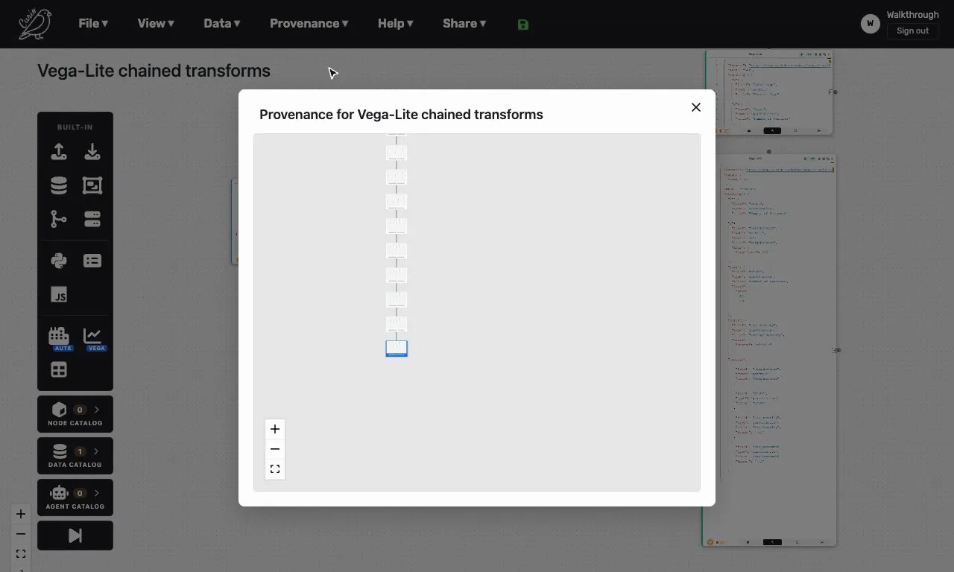The width and height of the screenshot is (954, 572).
Task: Click the 'Provenance for Vega-Lite chained transforms' heading
Action: (401, 115)
